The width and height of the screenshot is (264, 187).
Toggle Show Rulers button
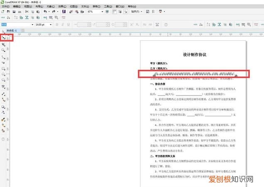coord(115,12)
